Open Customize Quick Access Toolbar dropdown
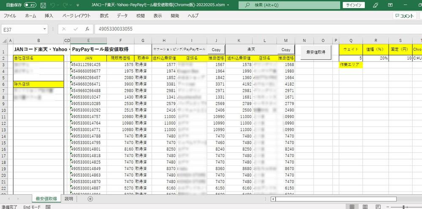The image size is (422, 209). [78, 5]
